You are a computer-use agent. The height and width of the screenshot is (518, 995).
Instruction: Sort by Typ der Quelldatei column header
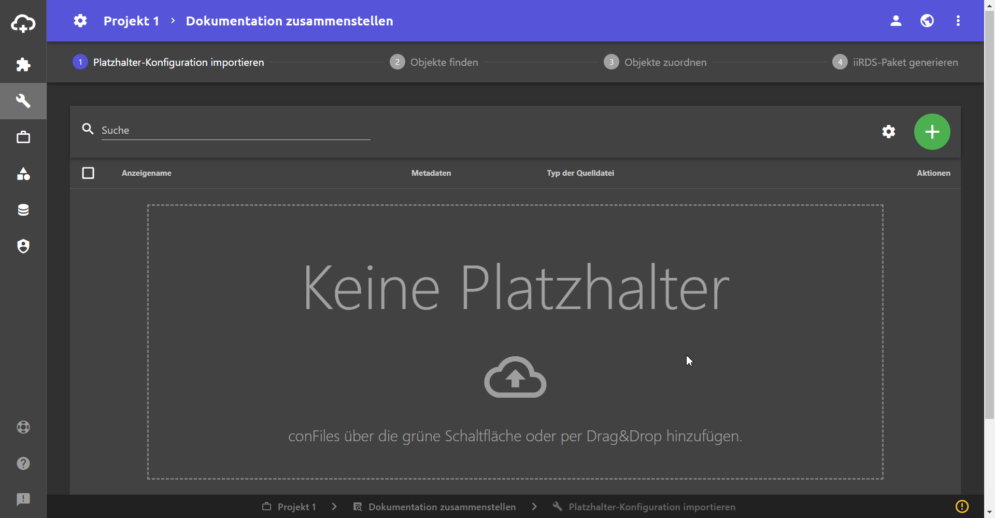580,173
